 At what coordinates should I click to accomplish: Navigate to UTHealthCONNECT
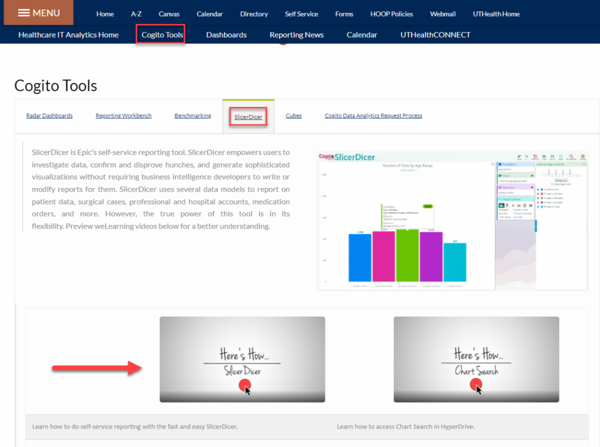pos(435,34)
